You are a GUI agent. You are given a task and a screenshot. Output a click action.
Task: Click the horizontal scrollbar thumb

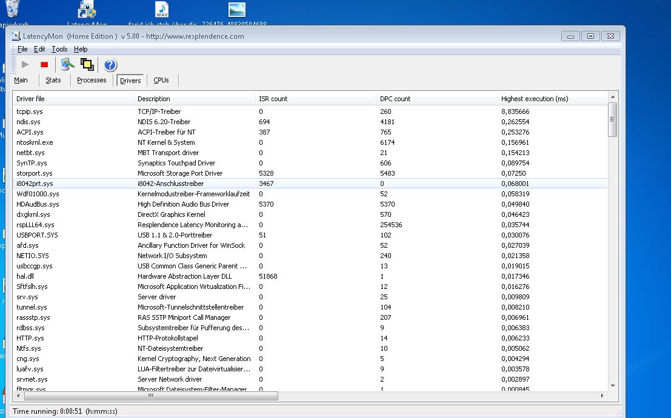(151, 396)
